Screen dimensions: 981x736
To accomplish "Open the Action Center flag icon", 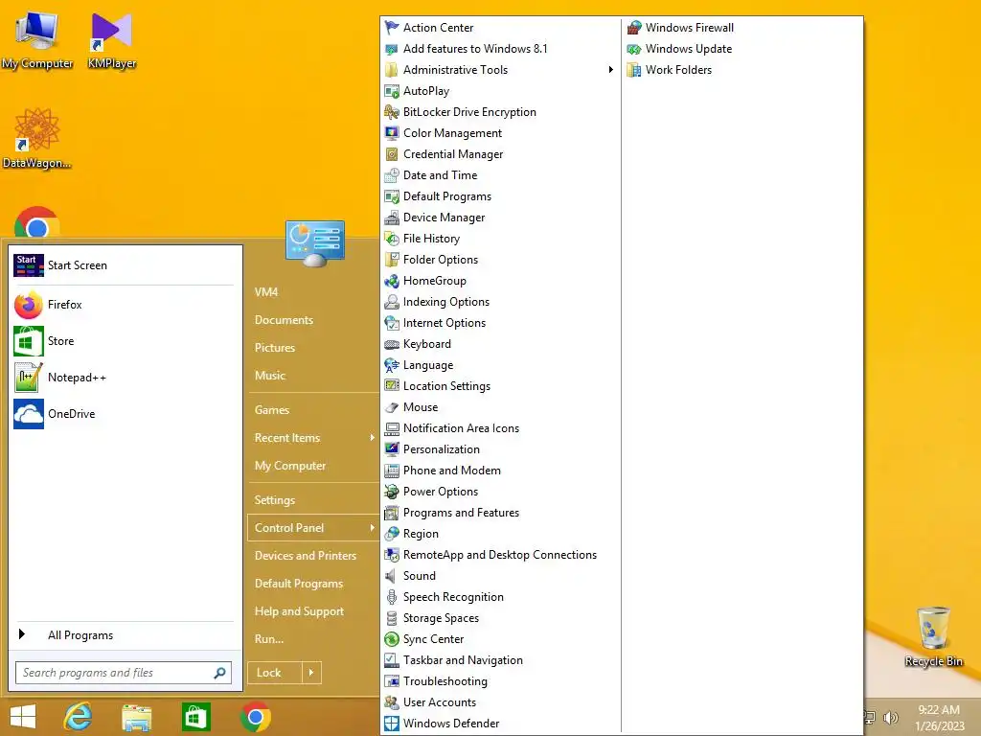I will [x=392, y=28].
